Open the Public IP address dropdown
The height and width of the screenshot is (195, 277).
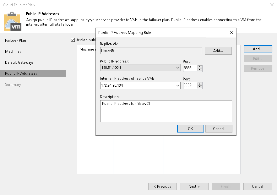point(178,68)
